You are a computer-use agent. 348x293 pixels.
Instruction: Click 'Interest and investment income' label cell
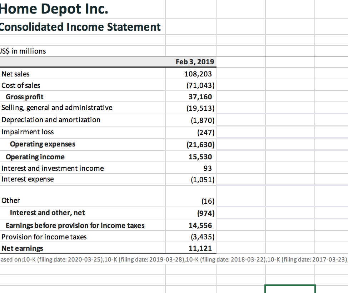83,168
